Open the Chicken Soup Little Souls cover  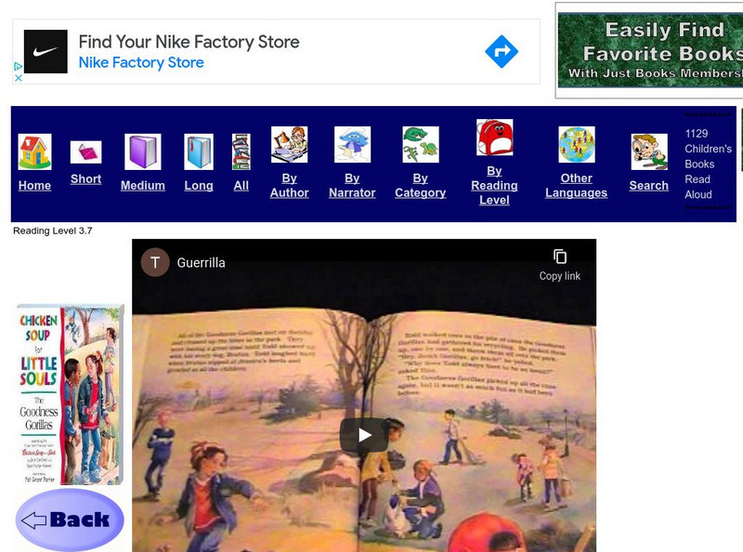[71, 395]
